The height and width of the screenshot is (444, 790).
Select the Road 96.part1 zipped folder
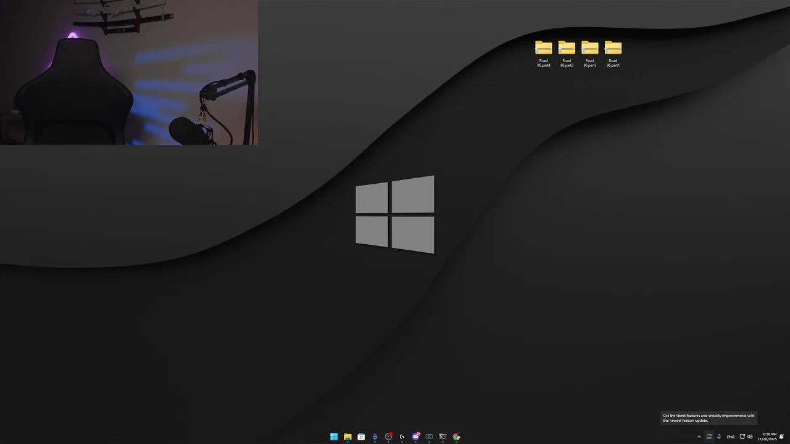click(613, 54)
